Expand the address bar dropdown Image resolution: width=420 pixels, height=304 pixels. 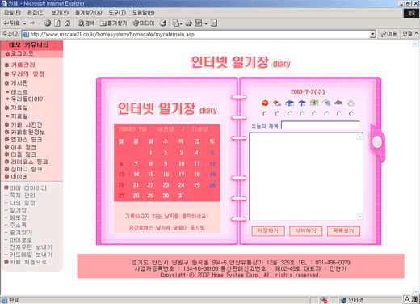pyautogui.click(x=372, y=34)
